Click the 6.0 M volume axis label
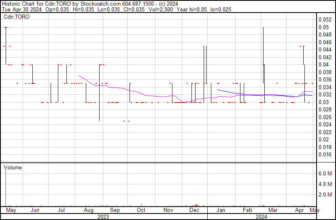 point(325,173)
